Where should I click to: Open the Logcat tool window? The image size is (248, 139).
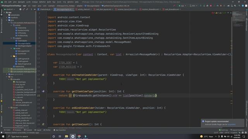(x=38, y=130)
